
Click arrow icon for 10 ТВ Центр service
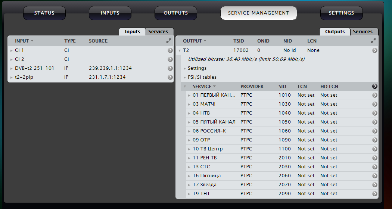[x=375, y=149]
